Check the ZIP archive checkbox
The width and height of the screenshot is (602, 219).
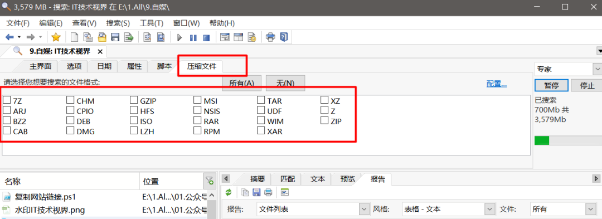[x=324, y=121]
